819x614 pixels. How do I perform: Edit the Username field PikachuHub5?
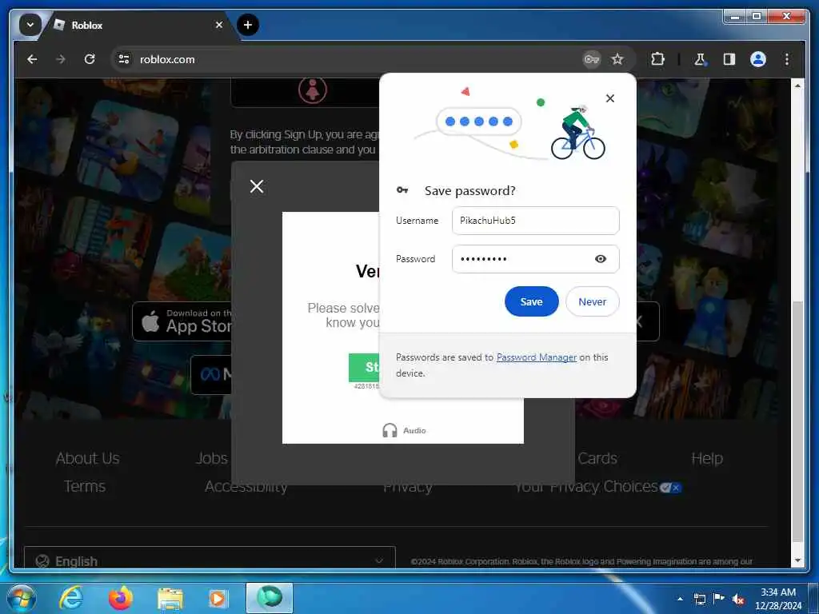[x=535, y=221]
